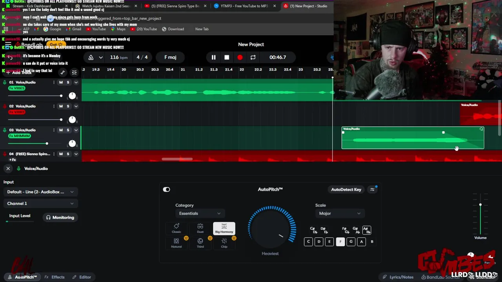Toggle the A#/Bb note key
502x282 pixels.
(x=366, y=230)
